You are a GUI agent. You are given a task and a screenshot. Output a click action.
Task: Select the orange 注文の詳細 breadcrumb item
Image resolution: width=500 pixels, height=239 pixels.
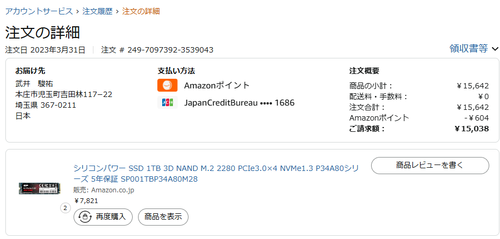click(141, 11)
